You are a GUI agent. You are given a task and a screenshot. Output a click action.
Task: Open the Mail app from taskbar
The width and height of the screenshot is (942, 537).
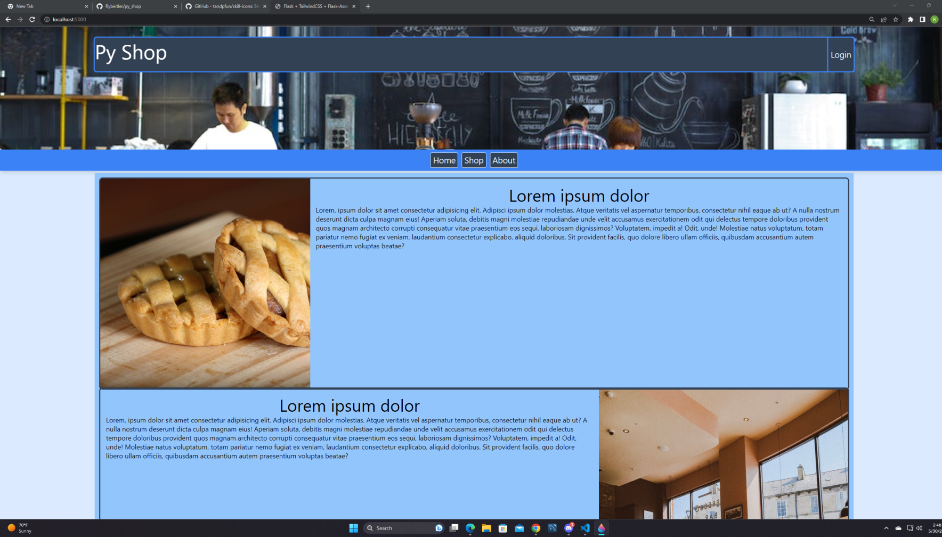tap(519, 528)
